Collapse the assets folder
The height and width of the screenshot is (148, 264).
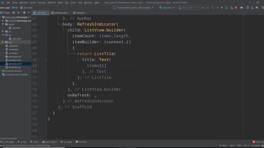(3, 24)
